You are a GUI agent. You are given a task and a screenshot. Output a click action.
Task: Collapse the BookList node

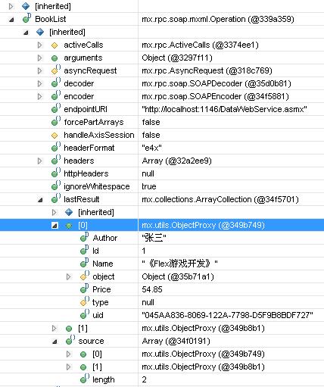pos(11,20)
